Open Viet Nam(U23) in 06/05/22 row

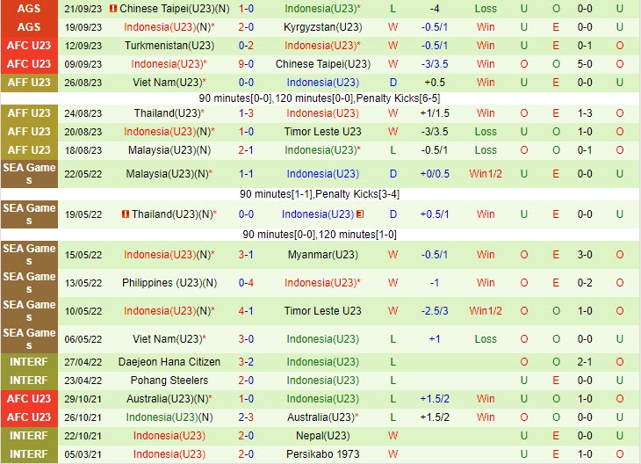pyautogui.click(x=167, y=339)
